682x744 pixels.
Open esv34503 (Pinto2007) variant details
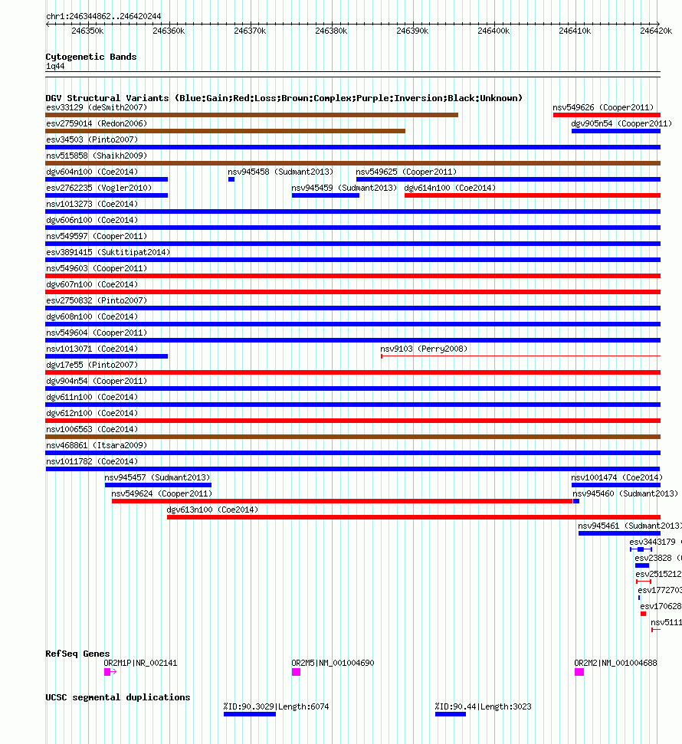click(x=352, y=147)
